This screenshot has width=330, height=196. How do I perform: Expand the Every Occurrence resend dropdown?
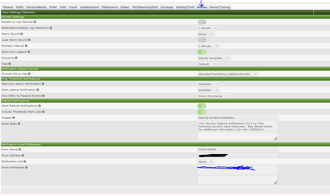[214, 96]
